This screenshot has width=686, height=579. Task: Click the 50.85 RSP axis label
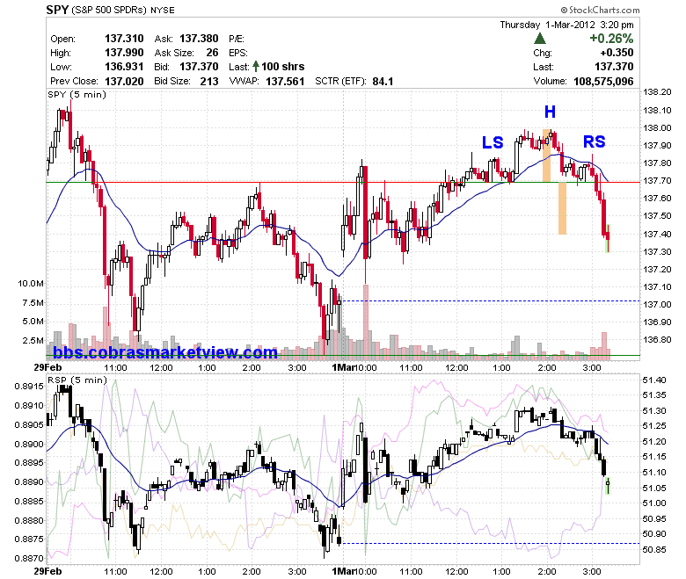(654, 549)
